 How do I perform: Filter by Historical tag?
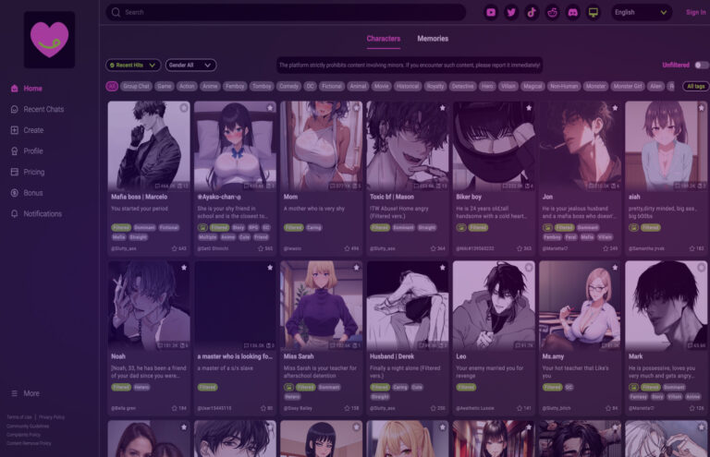[x=408, y=86]
